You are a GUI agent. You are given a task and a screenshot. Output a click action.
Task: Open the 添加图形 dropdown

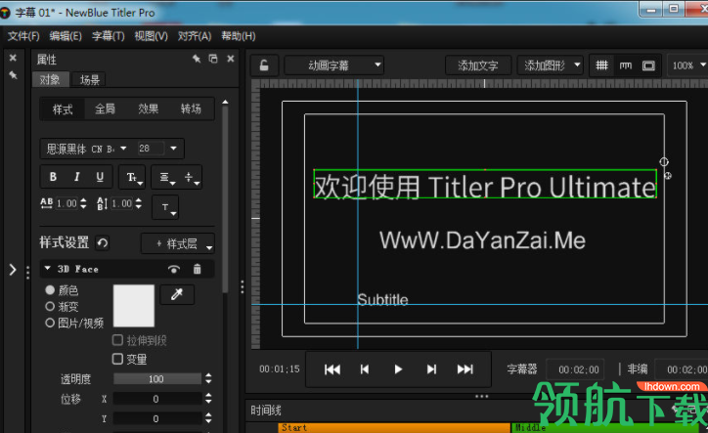[550, 65]
